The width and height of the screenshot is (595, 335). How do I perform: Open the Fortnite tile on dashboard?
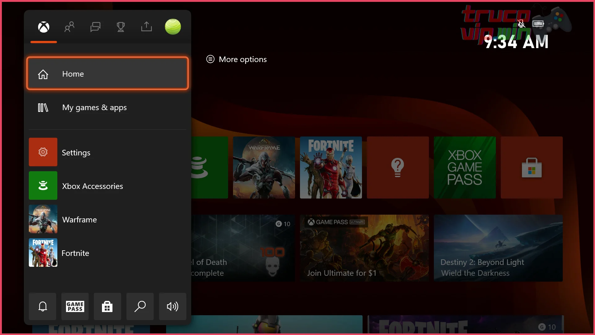(331, 167)
